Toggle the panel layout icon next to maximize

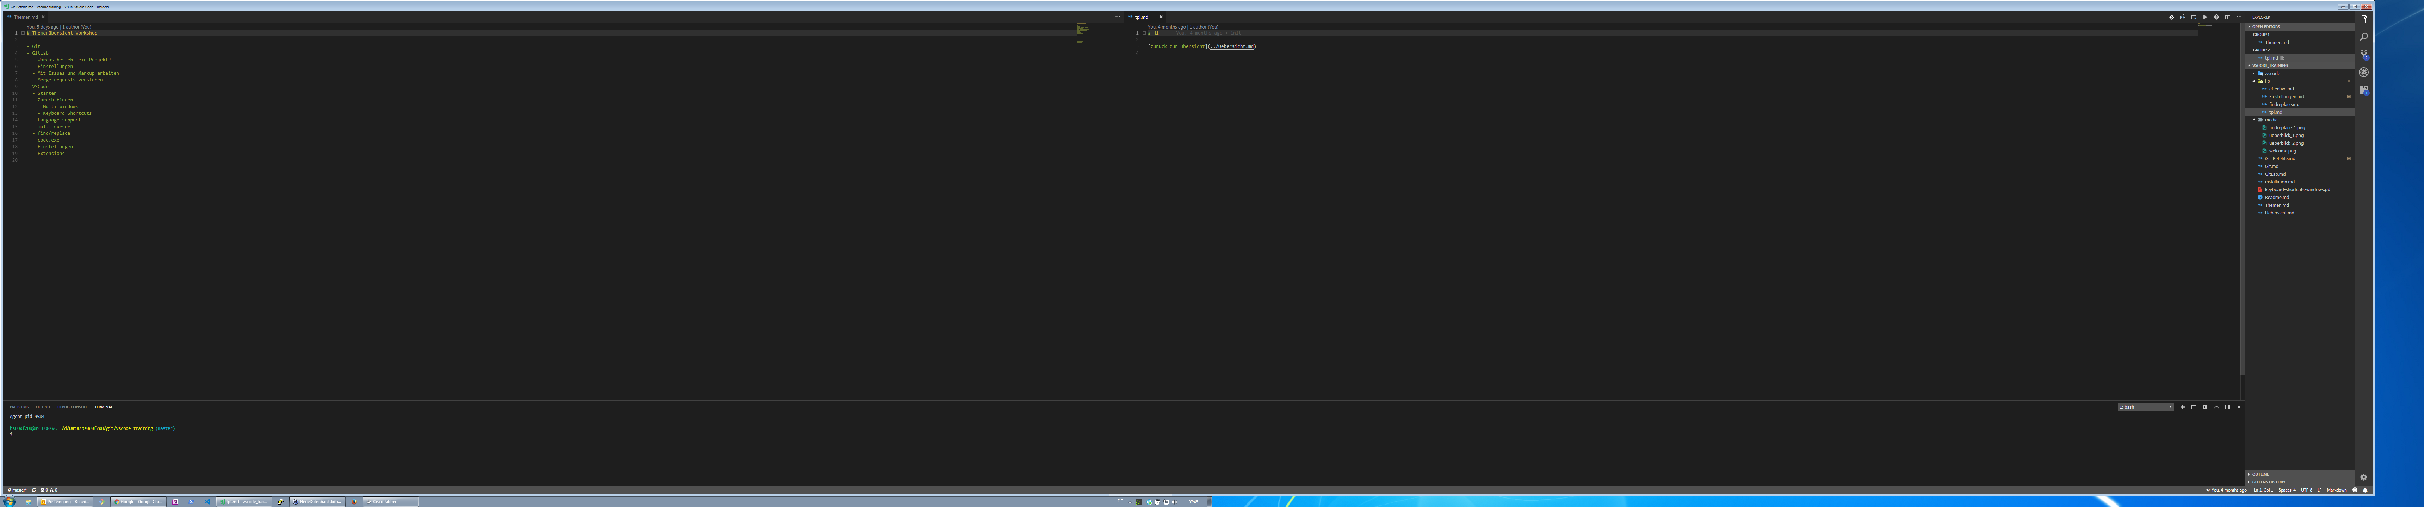coord(2227,407)
